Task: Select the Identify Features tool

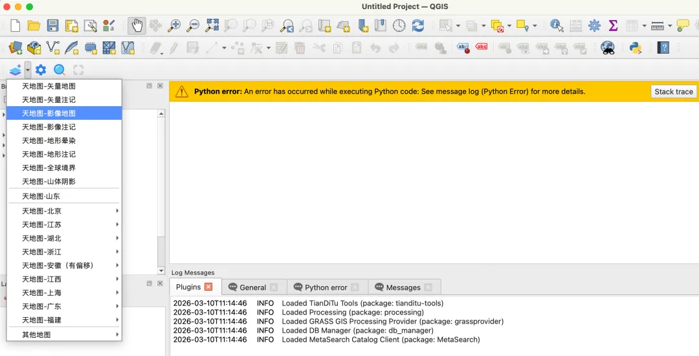Action: pos(557,25)
